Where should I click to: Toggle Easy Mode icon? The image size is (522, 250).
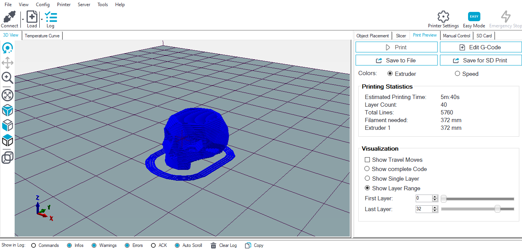tap(474, 17)
